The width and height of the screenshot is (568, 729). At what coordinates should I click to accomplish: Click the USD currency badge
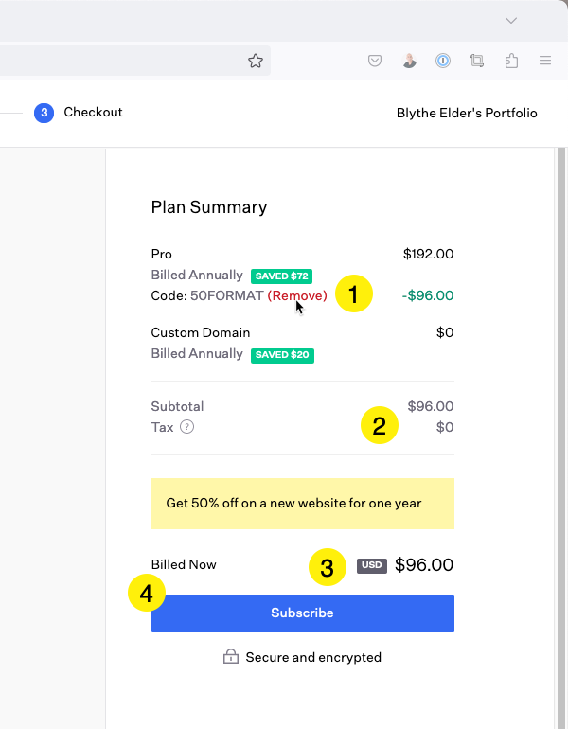(372, 565)
